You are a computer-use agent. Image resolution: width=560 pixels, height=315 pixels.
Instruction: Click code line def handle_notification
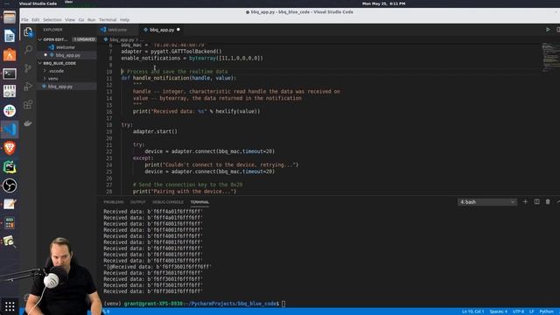pyautogui.click(x=178, y=78)
